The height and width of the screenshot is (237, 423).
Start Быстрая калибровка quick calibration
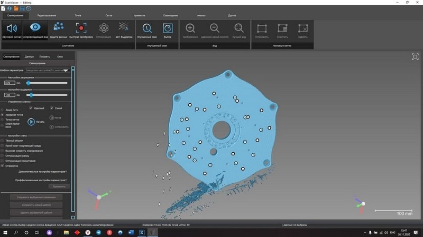click(81, 29)
